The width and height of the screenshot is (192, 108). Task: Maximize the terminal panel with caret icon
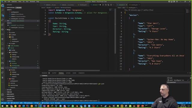pos(188,73)
